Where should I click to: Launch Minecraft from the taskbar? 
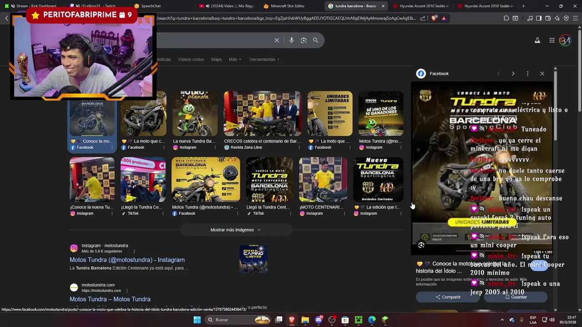(x=358, y=320)
